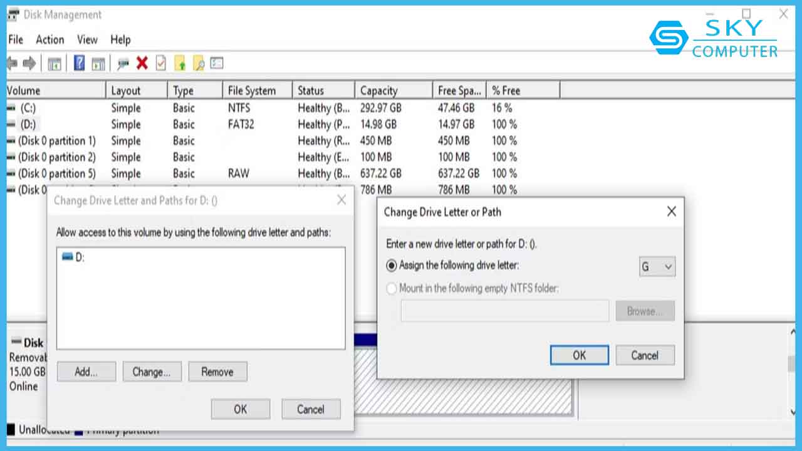Click the Properties checkmark page icon
Screen dimensions: 802x451
click(161, 63)
